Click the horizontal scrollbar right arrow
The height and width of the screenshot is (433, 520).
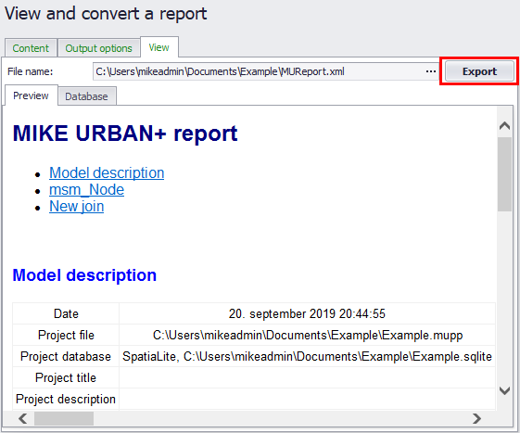click(x=476, y=418)
